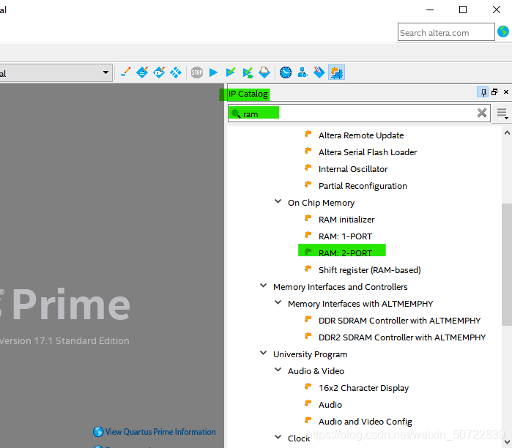The width and height of the screenshot is (512, 448).
Task: Click flag icon beside Altera Remote Update
Action: [308, 134]
